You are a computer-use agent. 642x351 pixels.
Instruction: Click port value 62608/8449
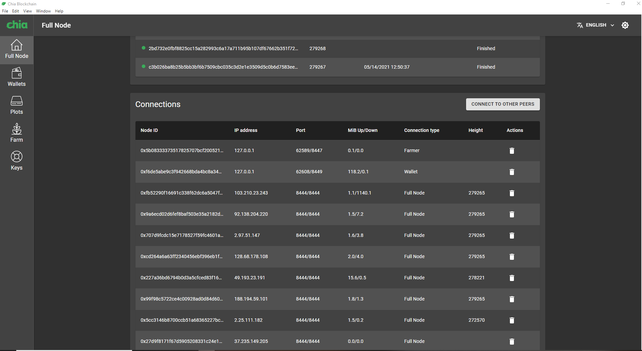coord(309,172)
